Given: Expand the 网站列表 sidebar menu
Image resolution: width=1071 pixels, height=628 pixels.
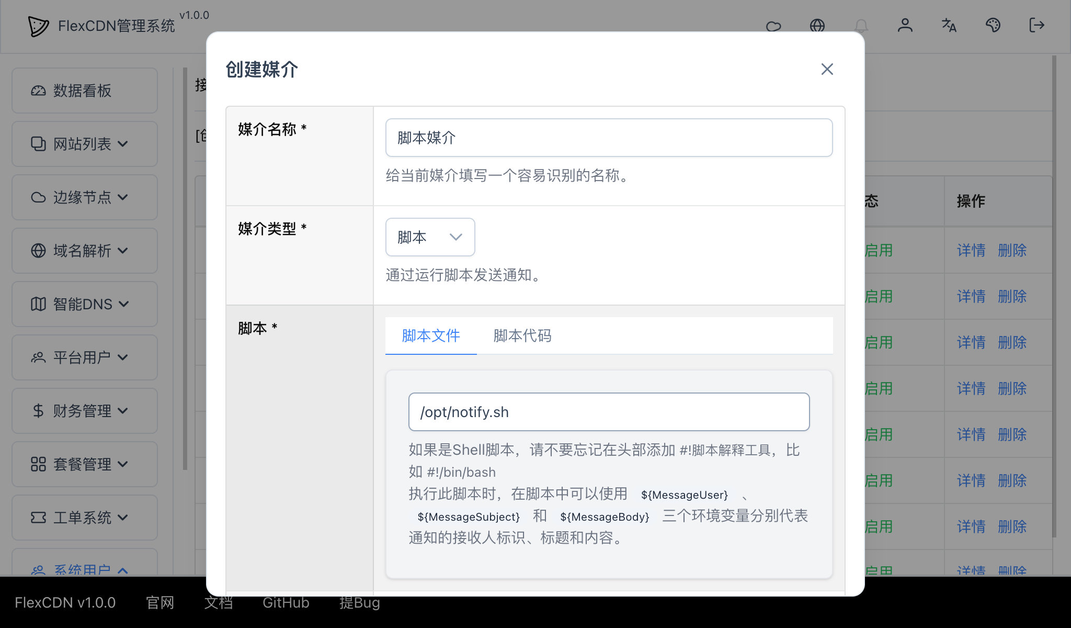Looking at the screenshot, I should 84,143.
